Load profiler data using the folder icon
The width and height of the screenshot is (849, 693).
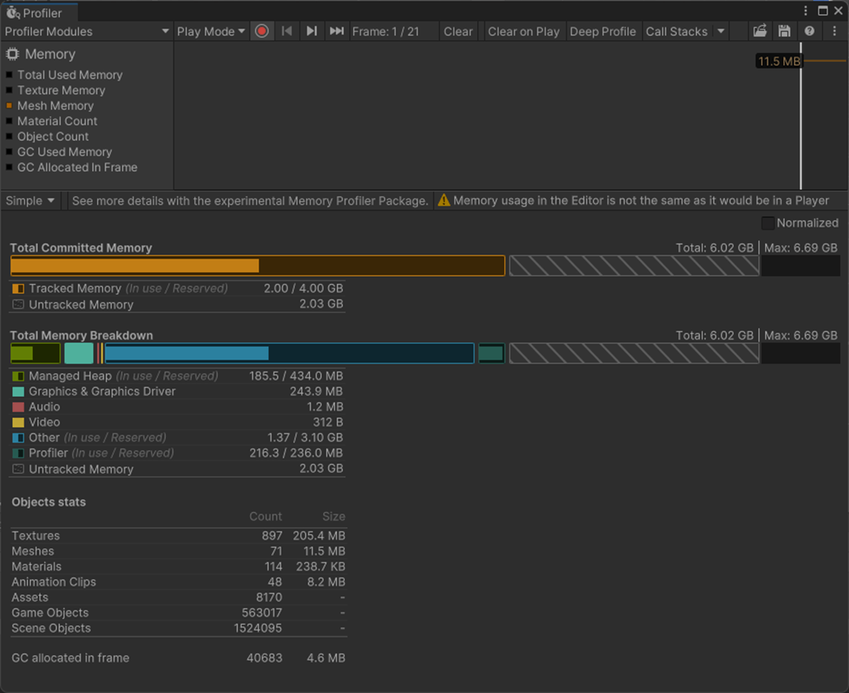(x=760, y=31)
